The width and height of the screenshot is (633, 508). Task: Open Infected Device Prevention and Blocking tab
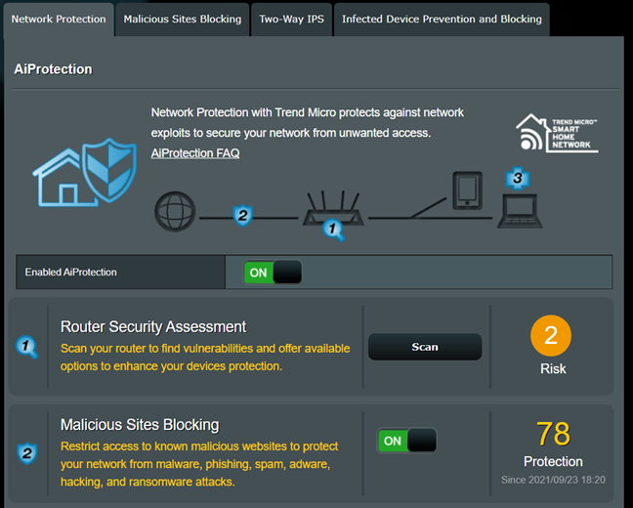(443, 20)
